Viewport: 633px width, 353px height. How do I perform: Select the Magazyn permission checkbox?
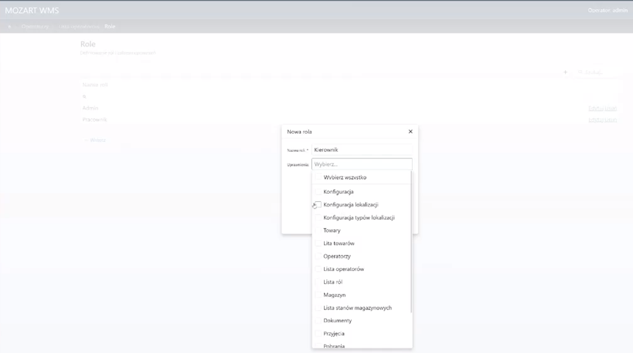pos(318,295)
